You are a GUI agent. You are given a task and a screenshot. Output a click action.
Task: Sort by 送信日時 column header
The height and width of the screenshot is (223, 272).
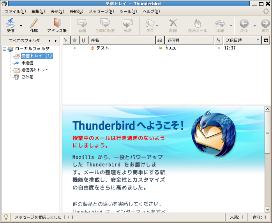pyautogui.click(x=242, y=40)
